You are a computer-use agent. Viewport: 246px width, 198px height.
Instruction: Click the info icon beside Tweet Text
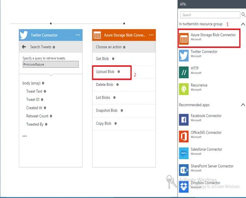point(45,91)
